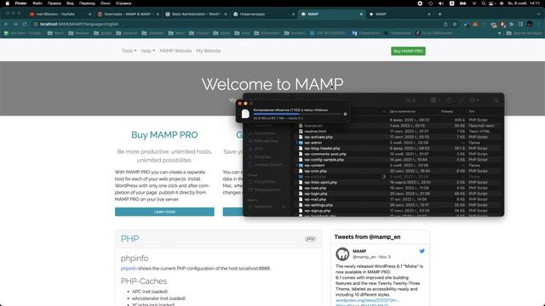This screenshot has width=545, height=306.
Task: Open the Finder menu in the menu bar
Action: click(x=20, y=3)
